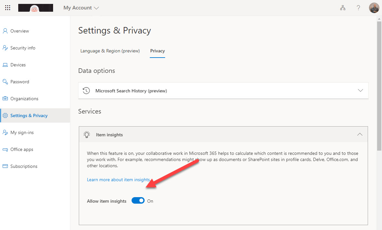The width and height of the screenshot is (382, 230).
Task: Open Password page
Action: coord(20,82)
